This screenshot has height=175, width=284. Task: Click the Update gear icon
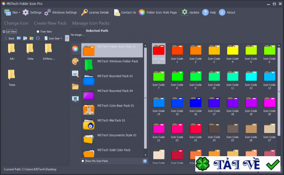(185, 12)
